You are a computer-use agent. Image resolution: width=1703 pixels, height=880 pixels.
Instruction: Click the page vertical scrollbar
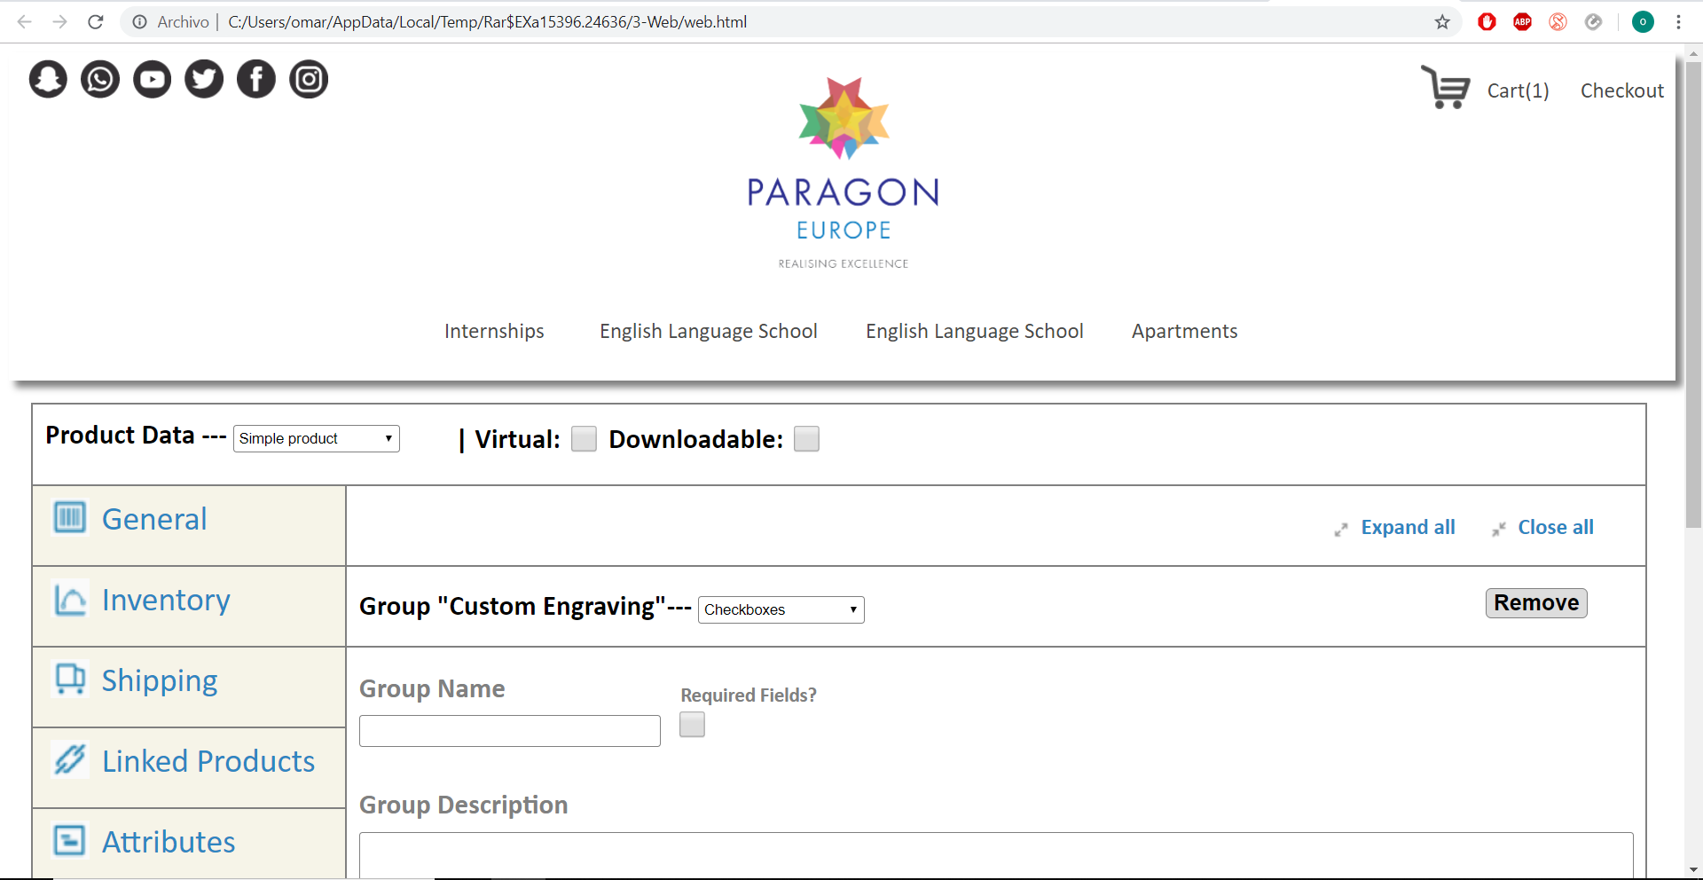pyautogui.click(x=1693, y=293)
